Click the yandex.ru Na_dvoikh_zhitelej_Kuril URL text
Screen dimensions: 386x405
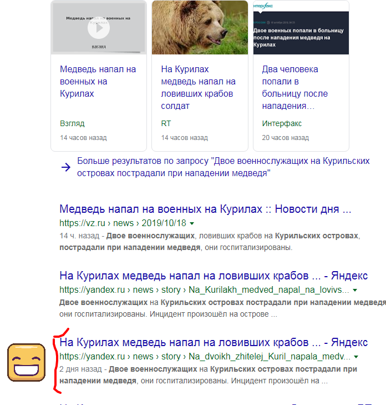coord(205,356)
